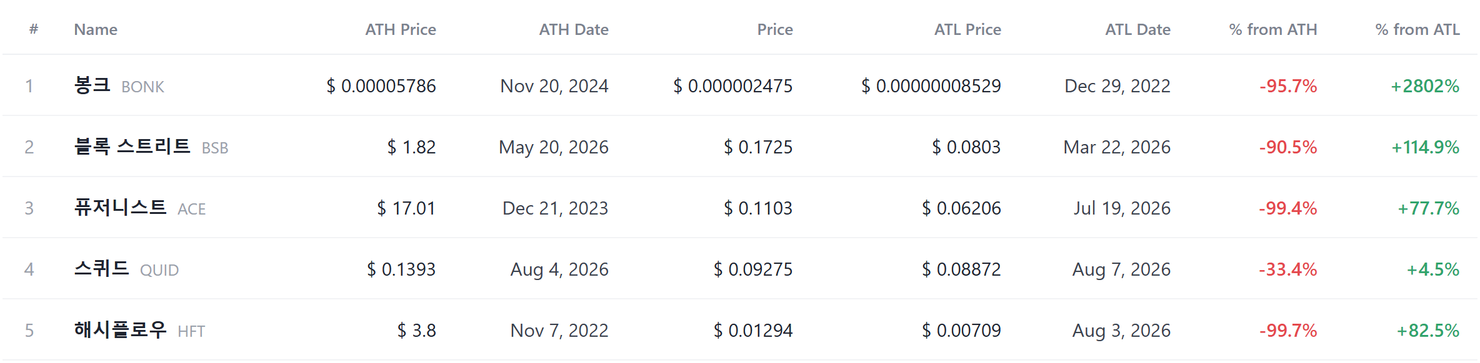Click the BSB ATH price $ 1.82
Image resolution: width=1480 pixels, height=363 pixels.
coord(411,147)
